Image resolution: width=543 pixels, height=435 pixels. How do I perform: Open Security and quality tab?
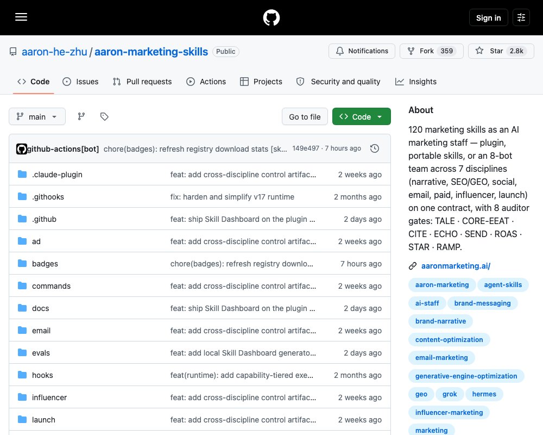pyautogui.click(x=338, y=82)
